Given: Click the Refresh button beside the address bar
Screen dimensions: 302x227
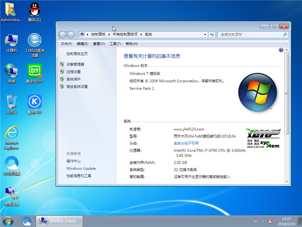Looking at the screenshot, I should [212, 35].
